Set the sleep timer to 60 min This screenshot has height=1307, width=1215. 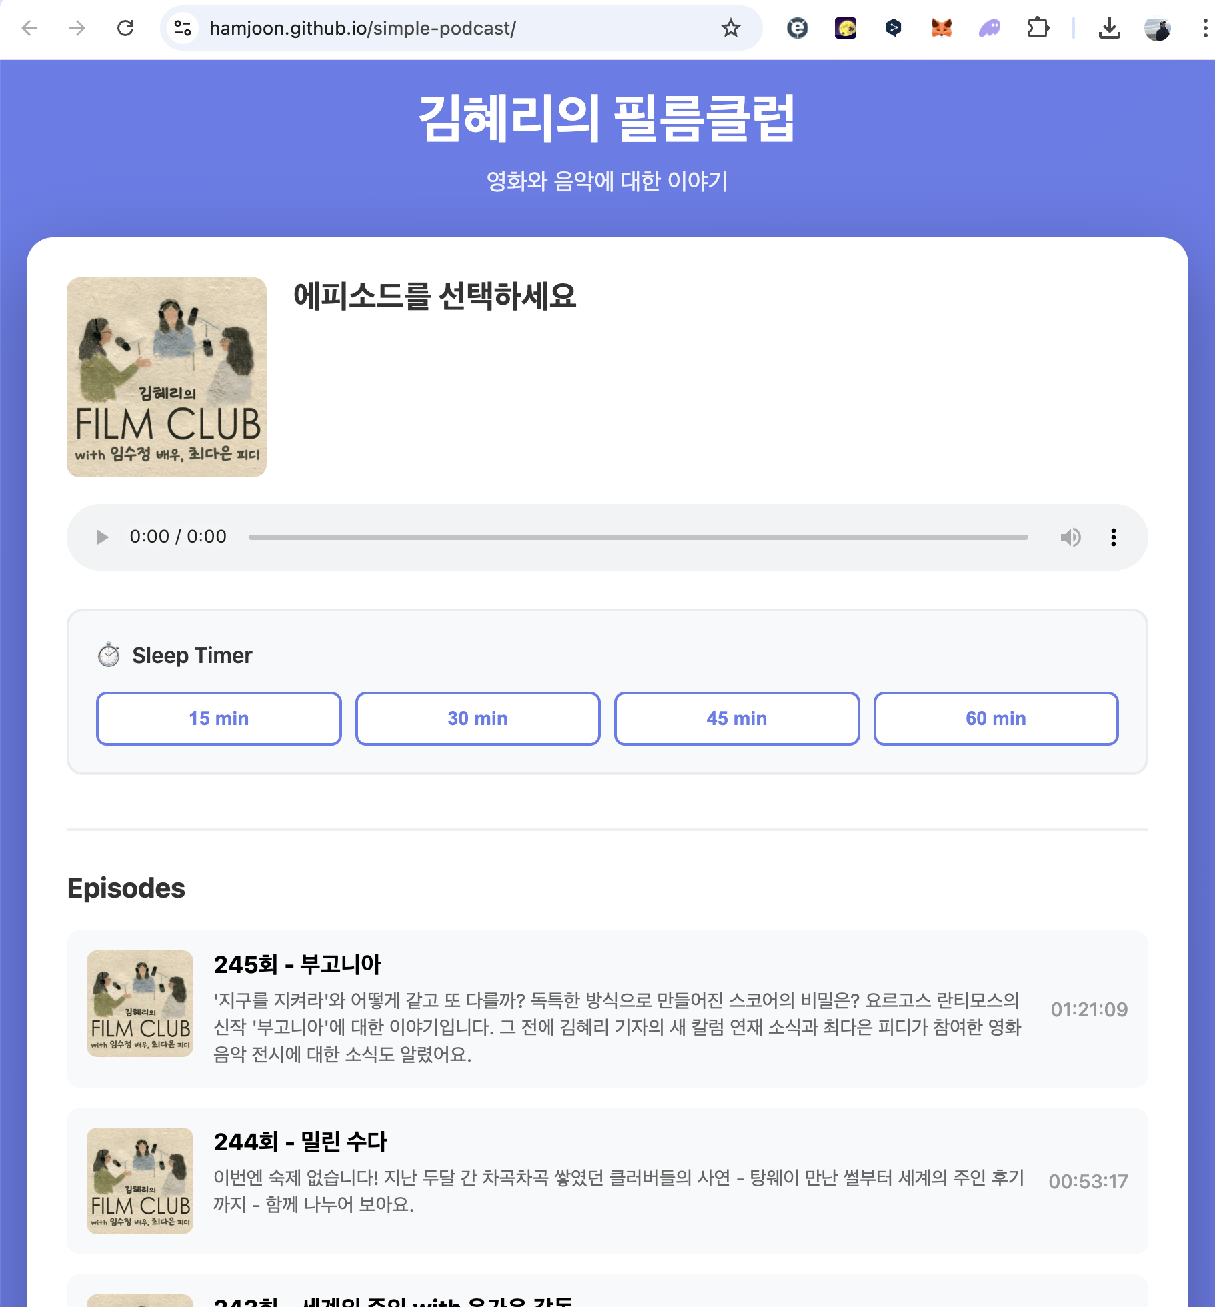(996, 718)
